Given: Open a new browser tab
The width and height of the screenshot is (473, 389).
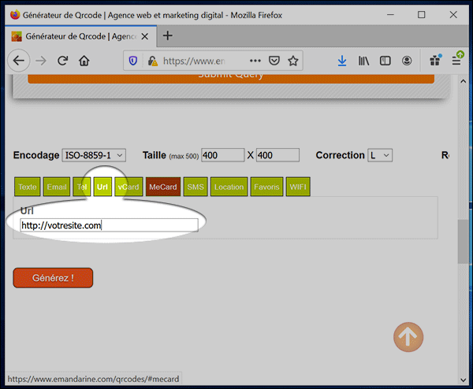Looking at the screenshot, I should click(x=167, y=36).
